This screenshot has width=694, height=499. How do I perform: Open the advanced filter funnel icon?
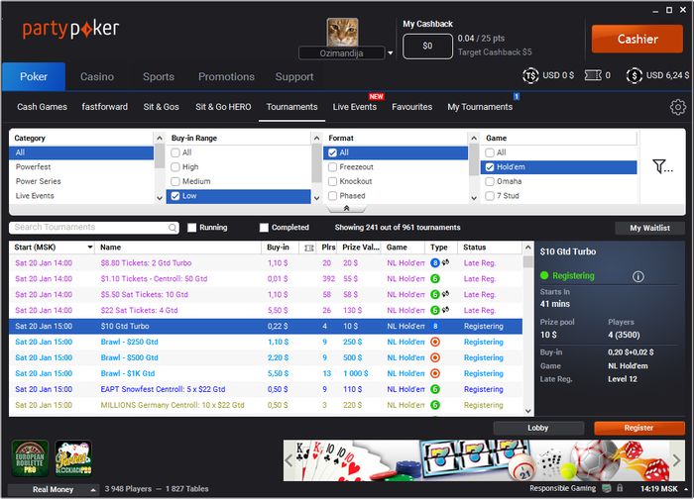[x=662, y=166]
